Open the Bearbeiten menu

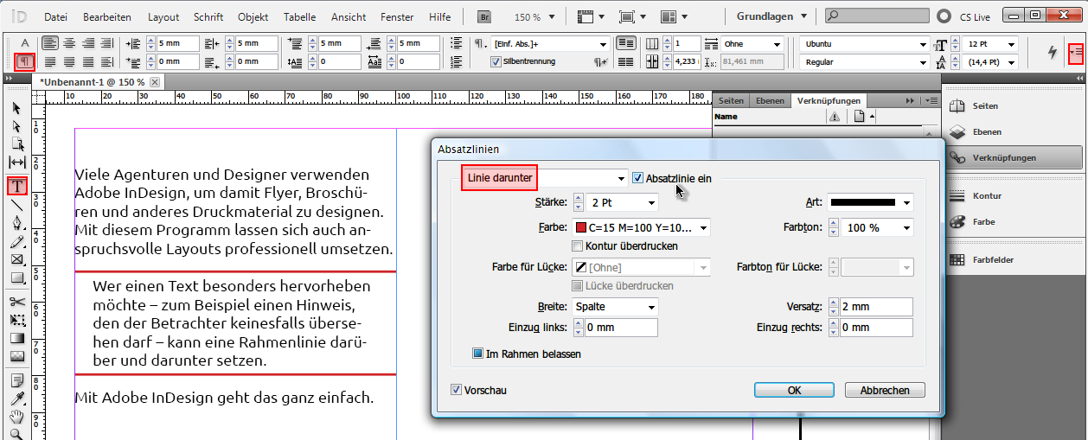click(107, 16)
